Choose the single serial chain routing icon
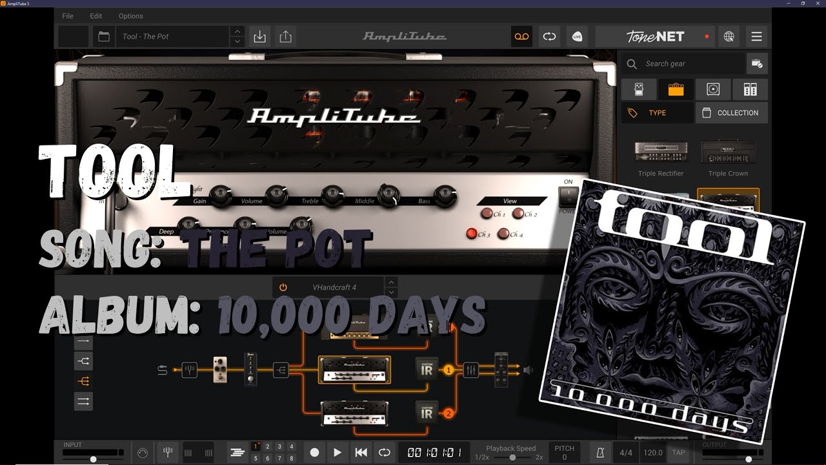 coord(84,342)
